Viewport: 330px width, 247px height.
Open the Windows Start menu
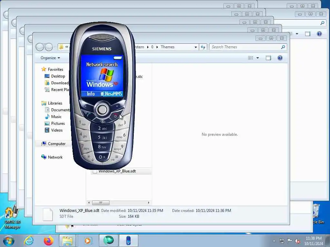9,241
